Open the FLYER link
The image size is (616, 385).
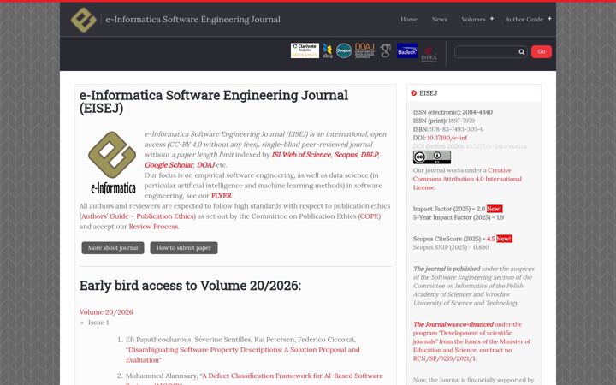pyautogui.click(x=222, y=196)
